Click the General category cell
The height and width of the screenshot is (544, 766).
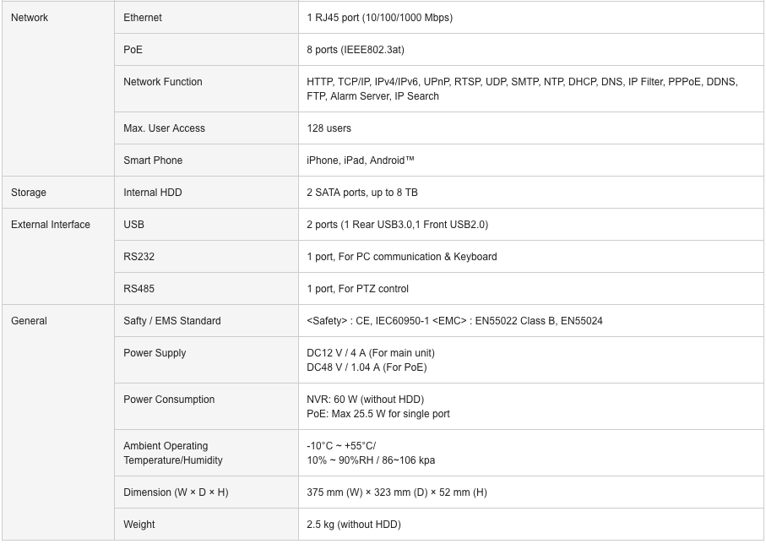(58, 422)
